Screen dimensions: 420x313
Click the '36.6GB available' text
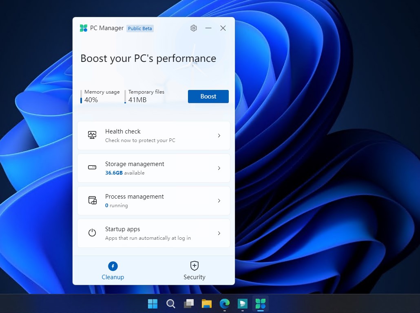[x=125, y=173]
